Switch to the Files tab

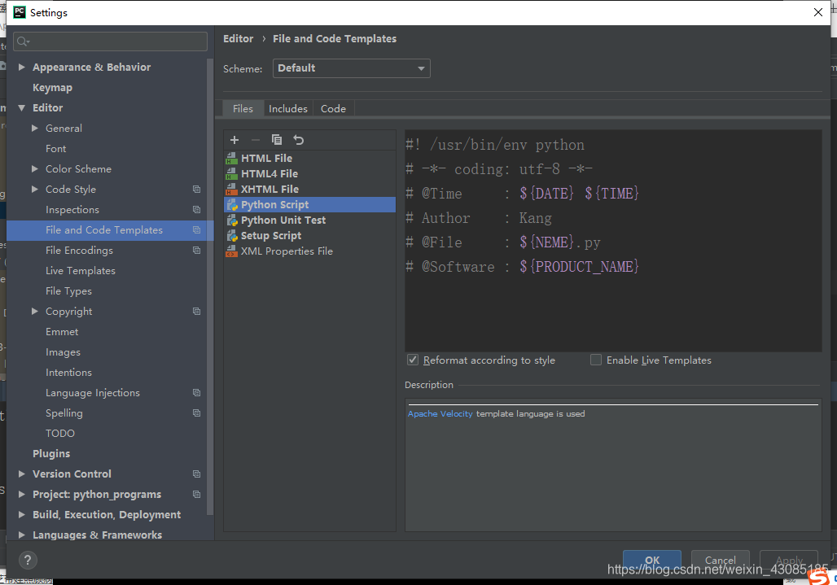click(243, 108)
